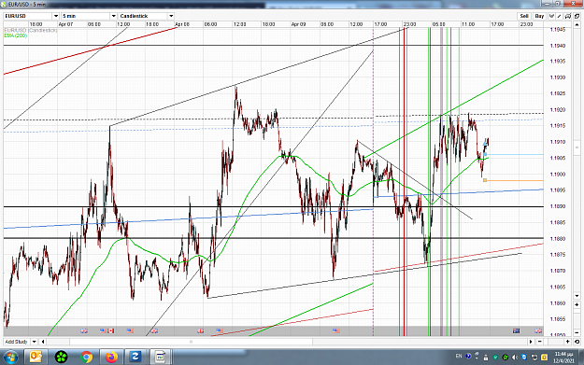Click the Canadian flag news event icon

pos(111,330)
